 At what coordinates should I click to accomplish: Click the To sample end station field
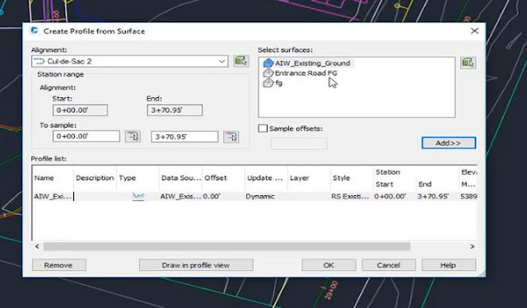[184, 137]
